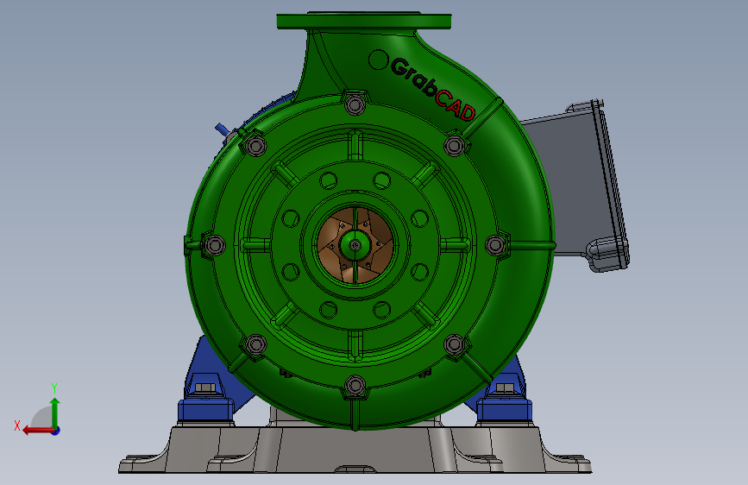This screenshot has width=748, height=485.
Task: Select the discharge flange on top of pump
Action: click(x=364, y=21)
